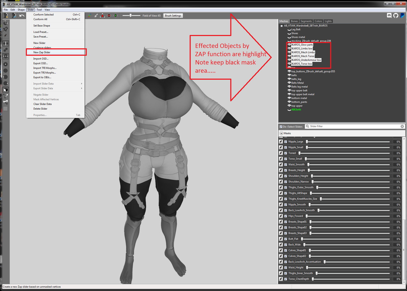Click the Brush Settings button
Viewport: 407px width, 291px height.
coord(173,16)
